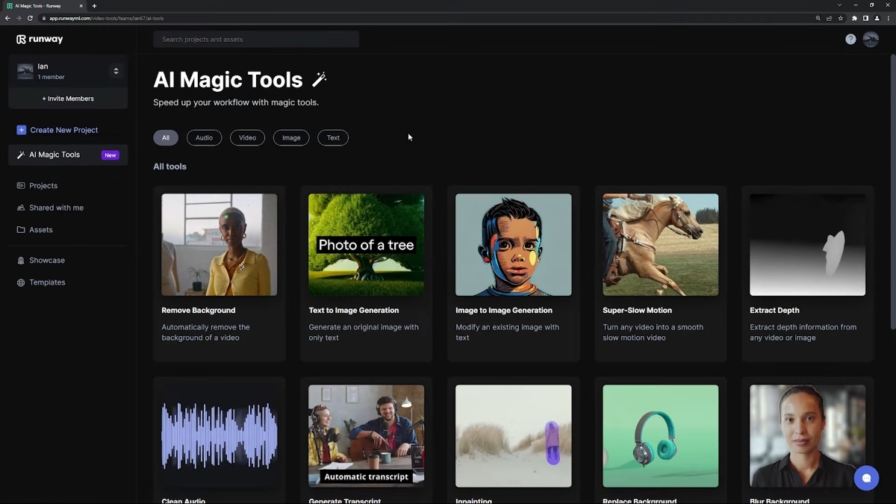Select the AI Magic Tools wand icon

[20, 155]
